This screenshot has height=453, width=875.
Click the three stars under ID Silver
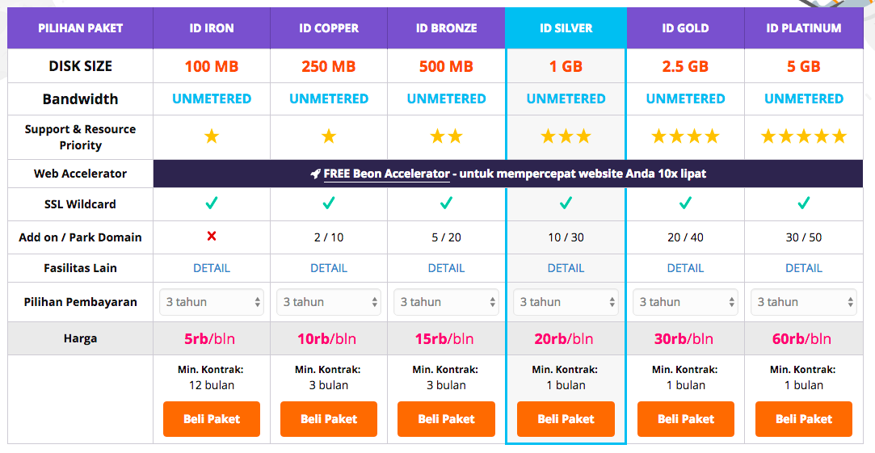pyautogui.click(x=566, y=136)
